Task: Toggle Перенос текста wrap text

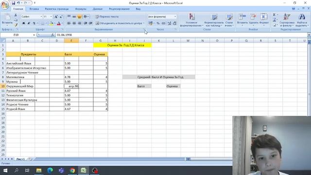Action: [x=107, y=17]
